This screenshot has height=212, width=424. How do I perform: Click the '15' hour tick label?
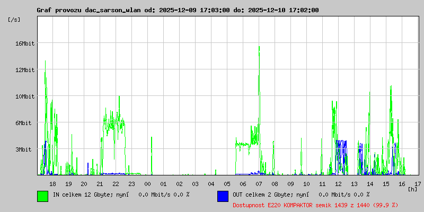[386, 184]
